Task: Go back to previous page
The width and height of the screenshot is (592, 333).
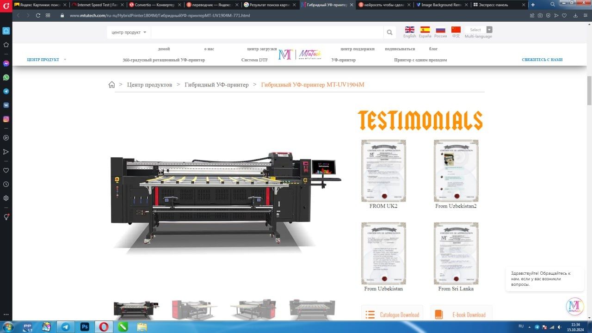Action: pos(18,15)
